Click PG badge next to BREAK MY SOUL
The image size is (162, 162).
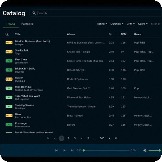9,70
